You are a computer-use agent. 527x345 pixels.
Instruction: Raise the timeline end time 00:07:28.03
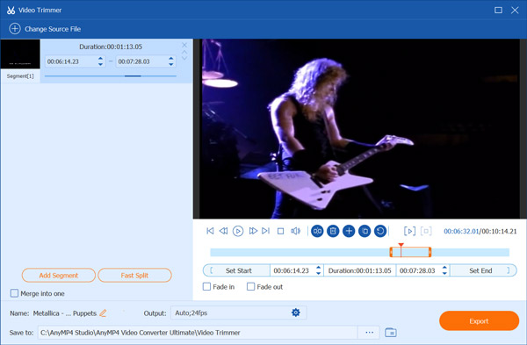pos(444,268)
